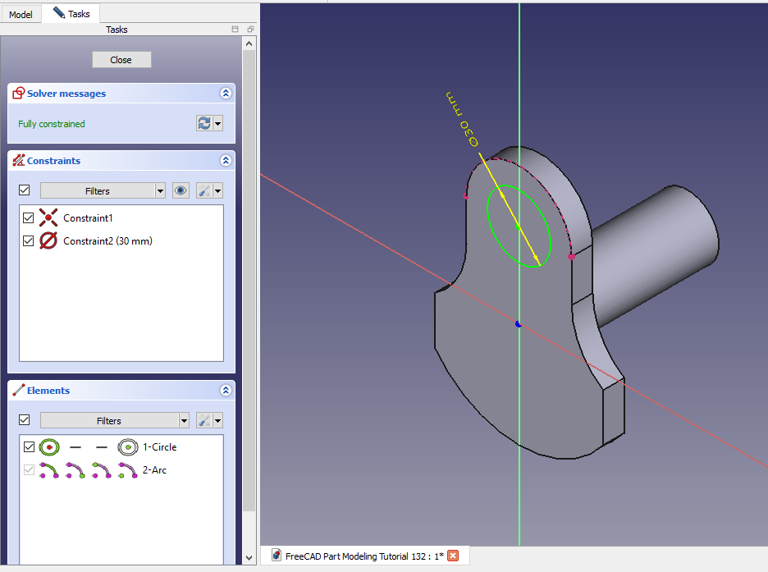Open the elements settings wrench icon
This screenshot has width=768, height=572.
pyautogui.click(x=204, y=420)
